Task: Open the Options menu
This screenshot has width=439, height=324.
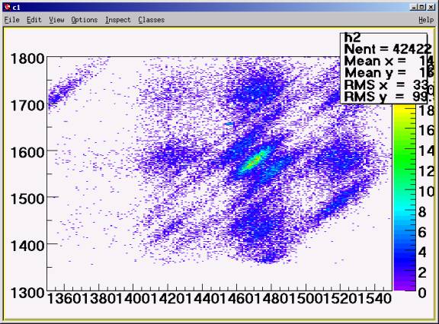Action: tap(85, 20)
